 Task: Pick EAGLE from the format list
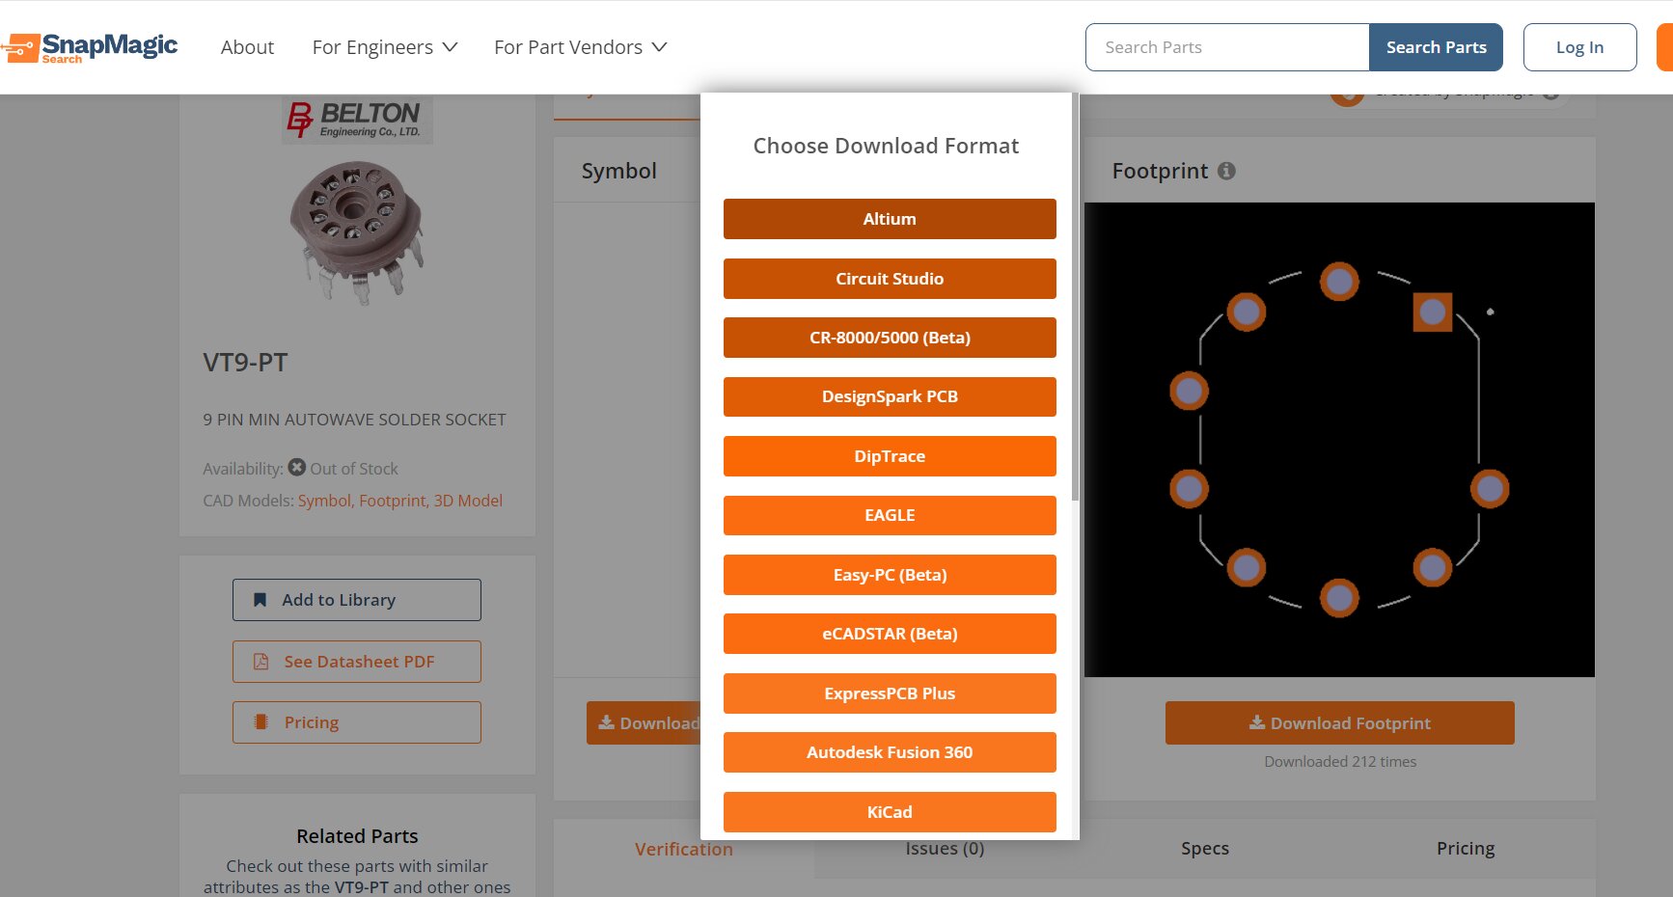[889, 515]
